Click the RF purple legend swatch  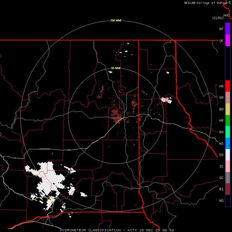[228, 29]
